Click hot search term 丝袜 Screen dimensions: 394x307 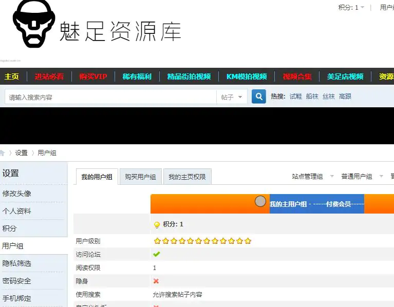pos(329,97)
